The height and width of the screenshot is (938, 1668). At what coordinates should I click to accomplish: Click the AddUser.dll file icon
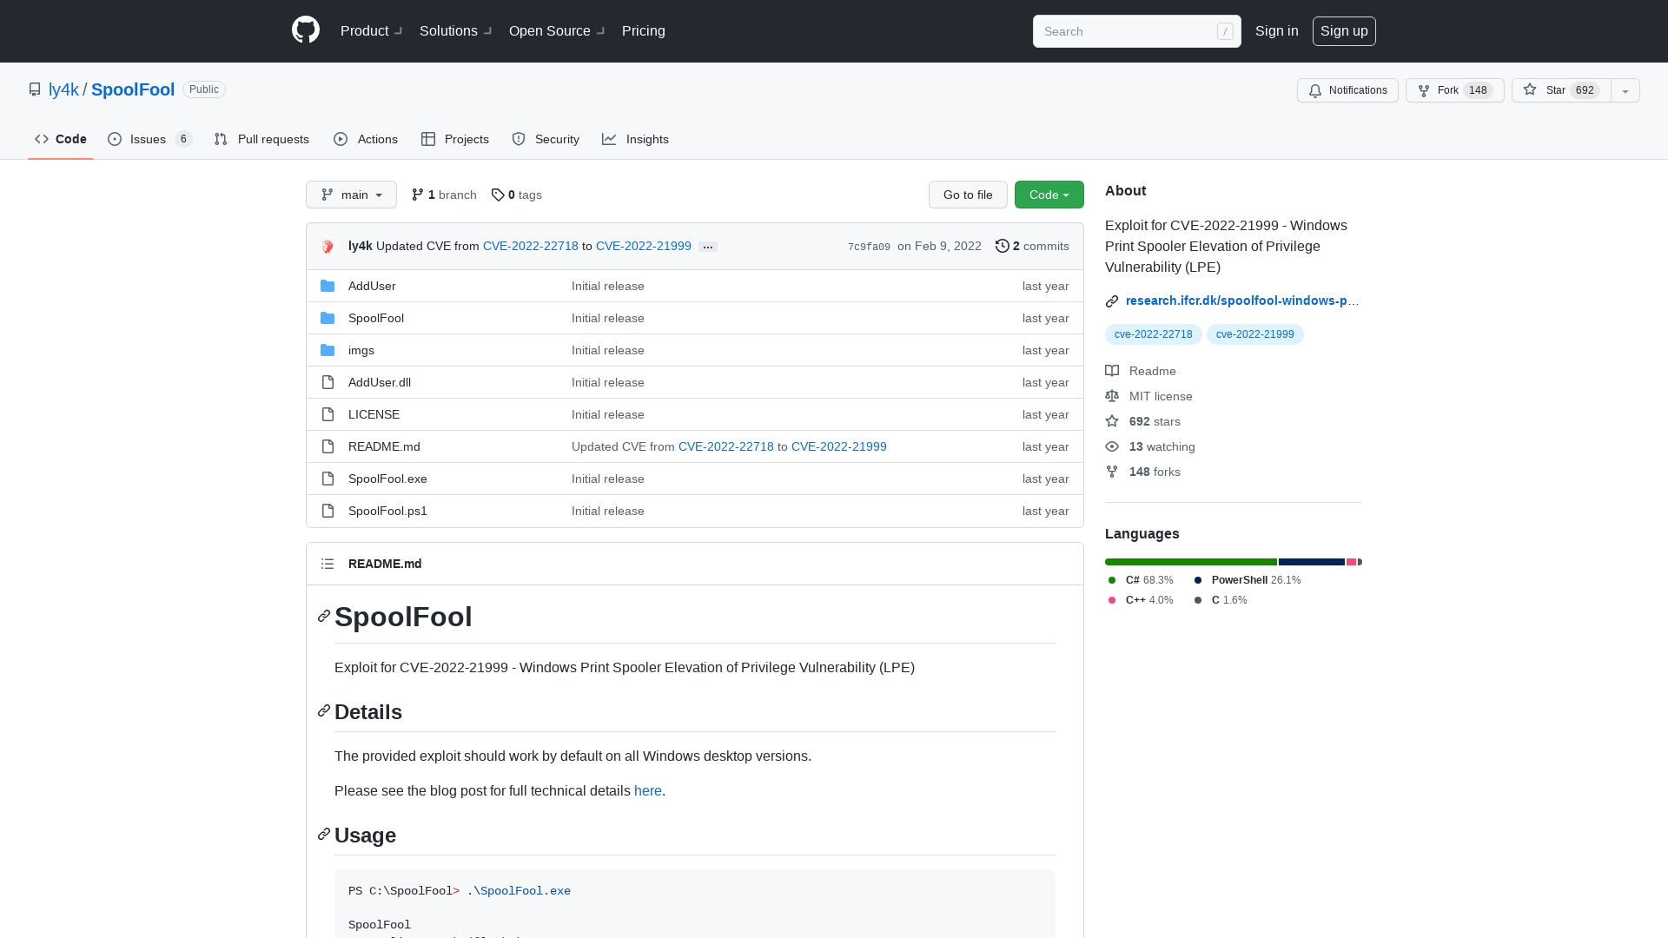click(328, 382)
